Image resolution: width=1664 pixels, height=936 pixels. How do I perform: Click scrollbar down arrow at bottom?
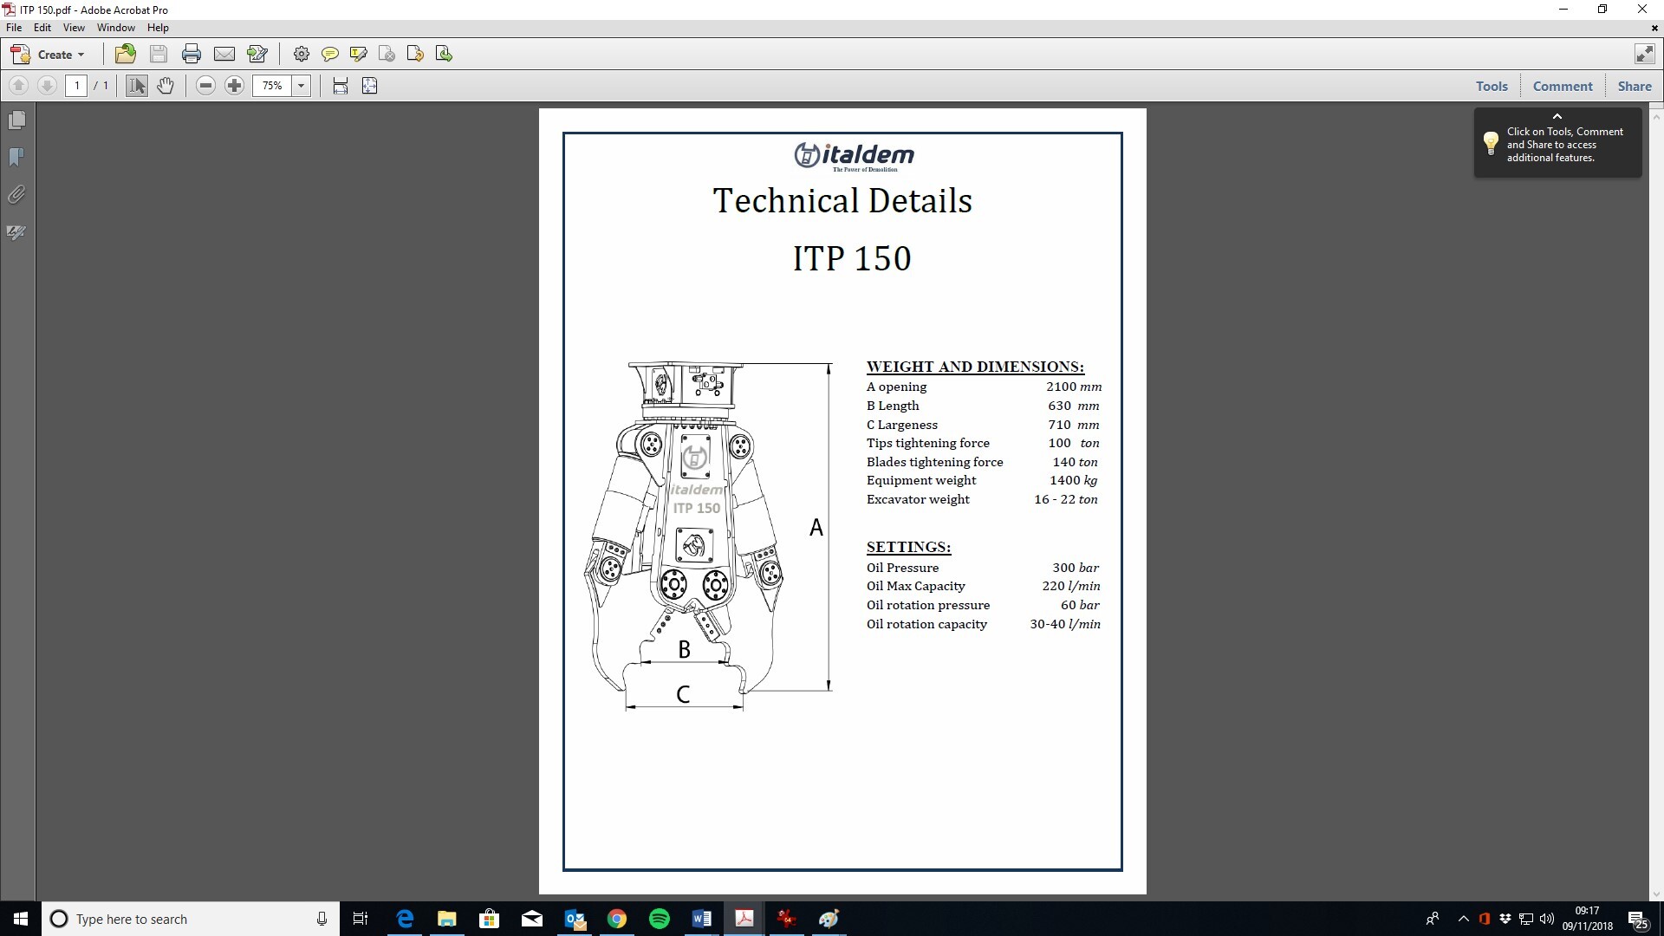pos(1656,894)
